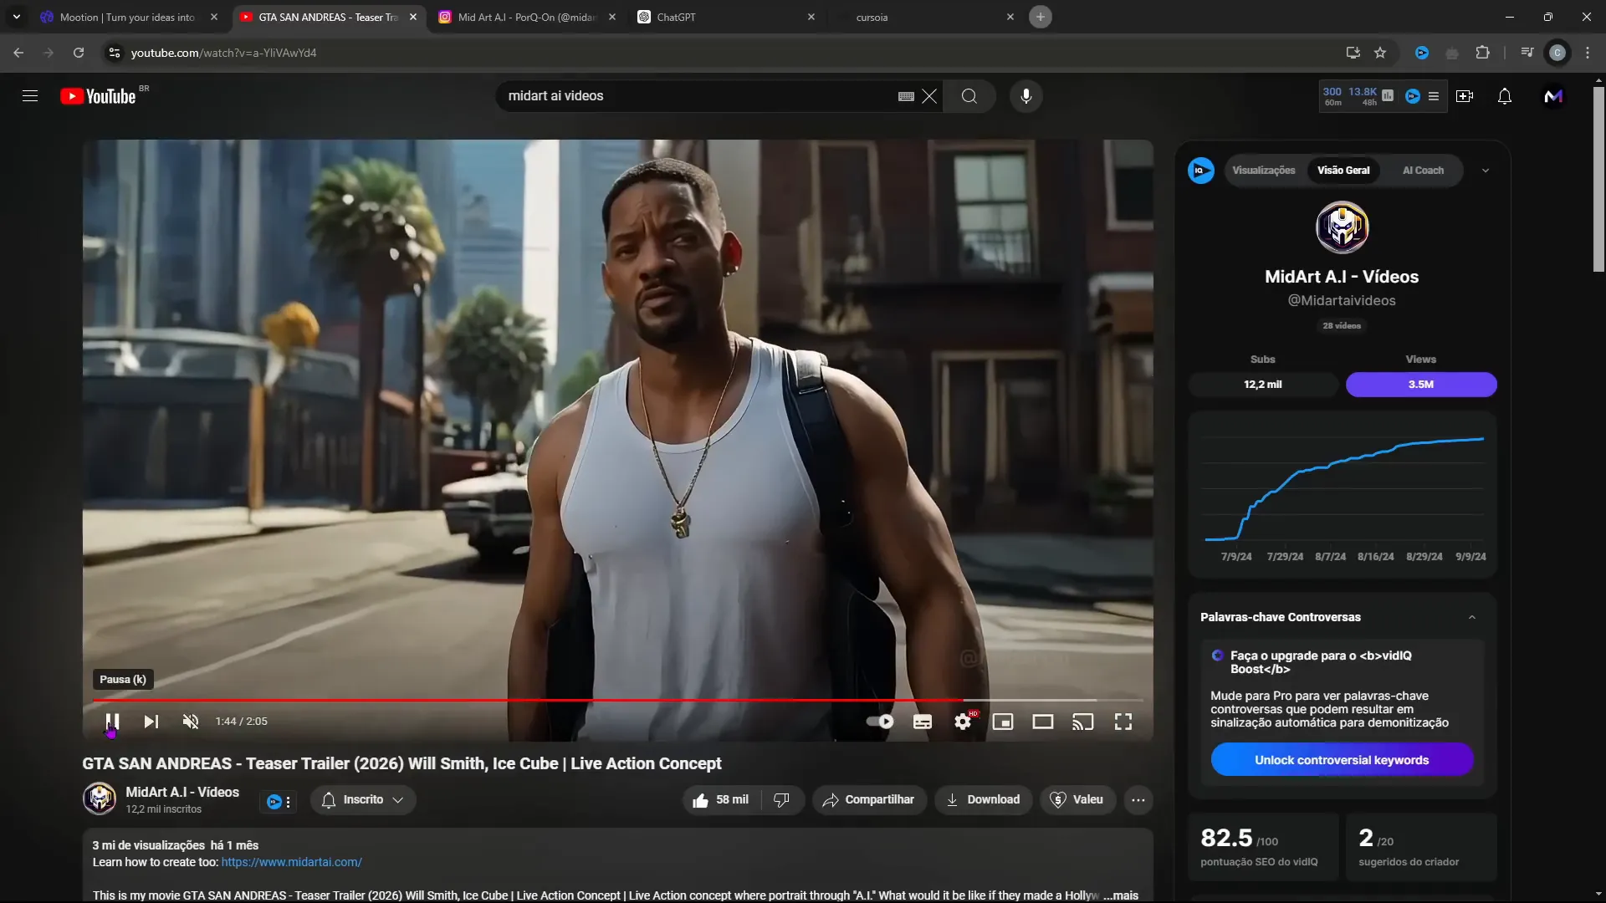Image resolution: width=1606 pixels, height=903 pixels.
Task: Switch to theater mode
Action: pos(1043,722)
